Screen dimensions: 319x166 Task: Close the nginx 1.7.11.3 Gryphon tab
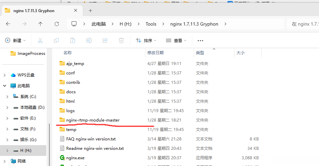75,10
